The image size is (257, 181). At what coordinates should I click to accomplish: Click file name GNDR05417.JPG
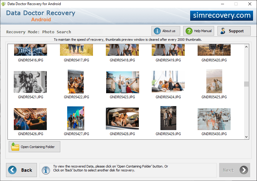[x=76, y=60]
